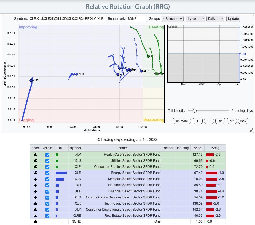This screenshot has width=255, height=225.
Task: Focus the Benchmark input field
Action: (x=137, y=19)
